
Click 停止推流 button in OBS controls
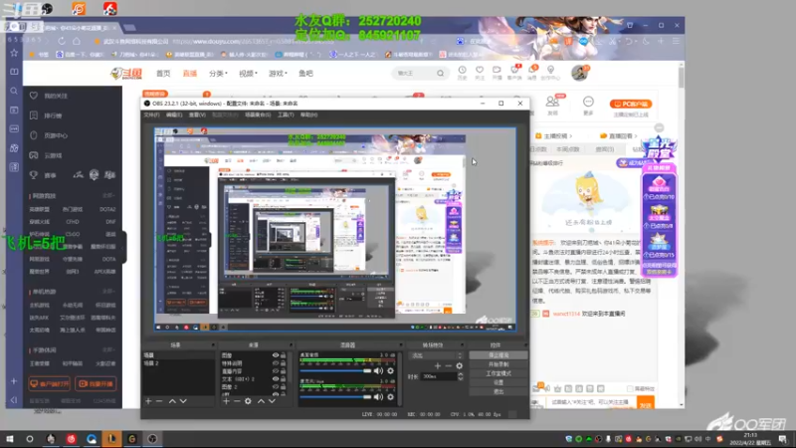[x=498, y=355]
